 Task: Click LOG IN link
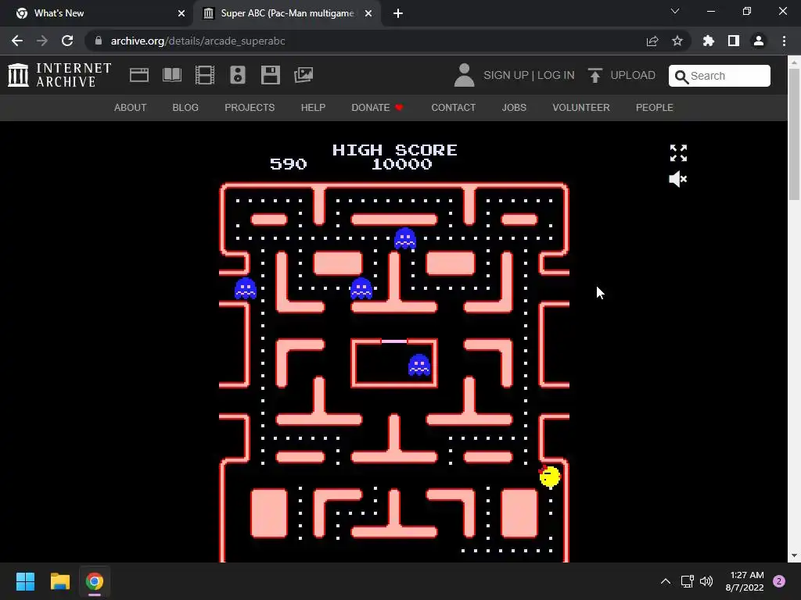(x=556, y=75)
